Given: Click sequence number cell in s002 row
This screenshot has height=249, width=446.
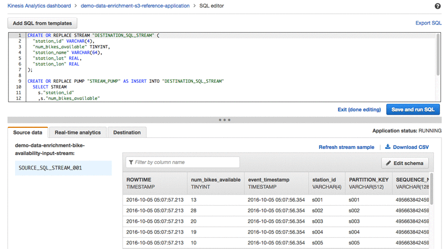Looking at the screenshot, I should [412, 211].
